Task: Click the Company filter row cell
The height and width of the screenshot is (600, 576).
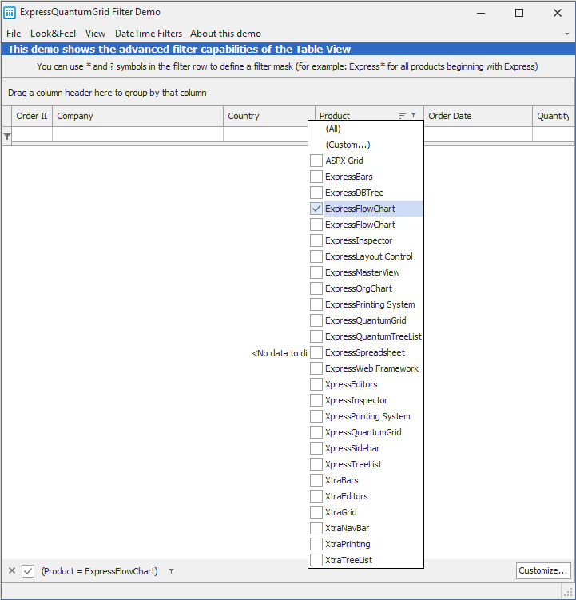Action: (137, 134)
